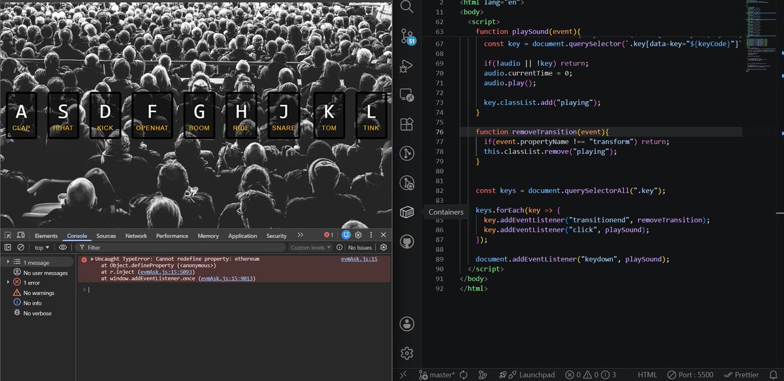The height and width of the screenshot is (381, 784).
Task: Open DevTools settings gear in tab bar
Action: click(x=359, y=235)
